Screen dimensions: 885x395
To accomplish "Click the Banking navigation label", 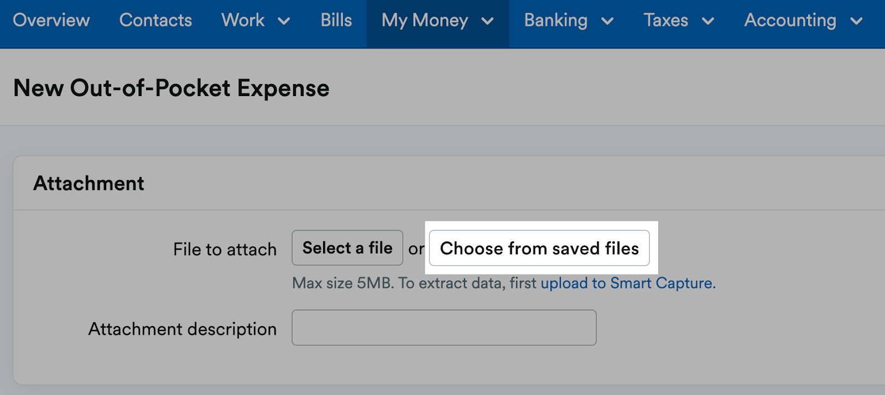I will (555, 20).
